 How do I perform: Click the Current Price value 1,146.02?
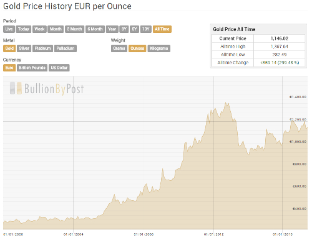pyautogui.click(x=280, y=39)
